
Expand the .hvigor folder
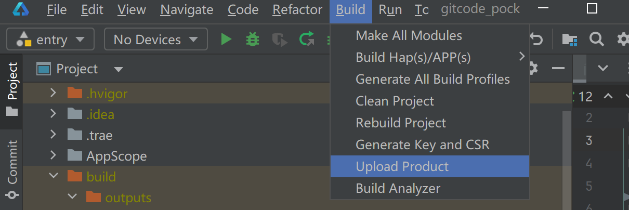pos(53,94)
